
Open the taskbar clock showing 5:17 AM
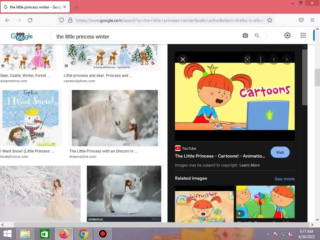pos(306,234)
